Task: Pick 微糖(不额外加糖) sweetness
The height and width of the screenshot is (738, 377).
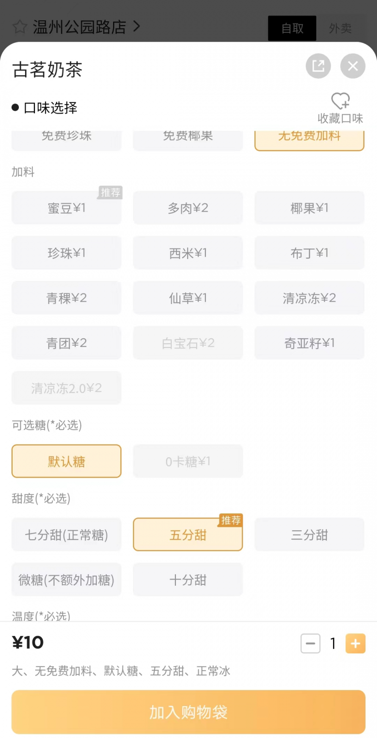Action: 67,579
